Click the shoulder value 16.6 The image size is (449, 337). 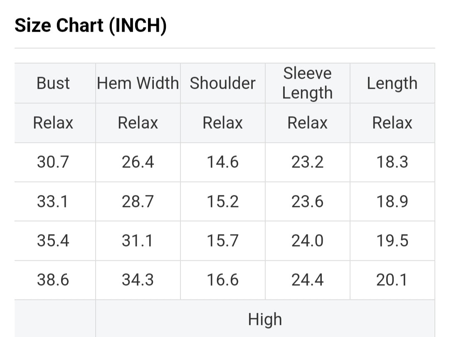223,280
